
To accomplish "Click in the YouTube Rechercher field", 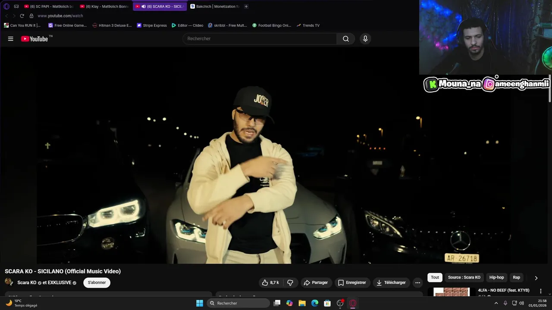I will point(260,39).
